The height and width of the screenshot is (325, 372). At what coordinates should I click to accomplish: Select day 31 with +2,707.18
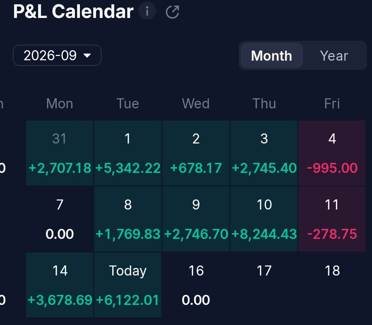coord(59,153)
